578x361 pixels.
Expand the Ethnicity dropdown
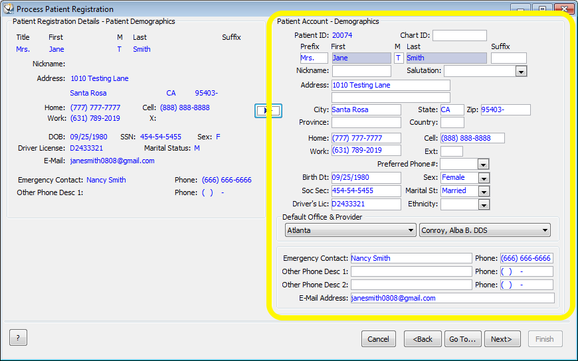tap(484, 205)
